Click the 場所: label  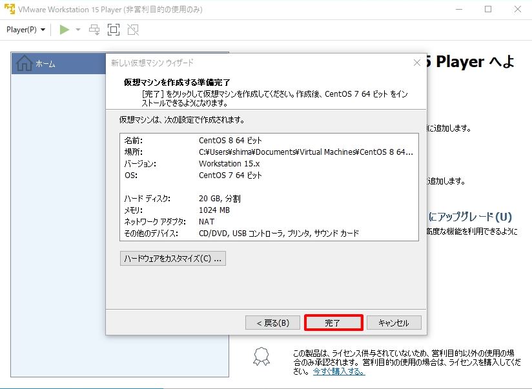tap(134, 152)
